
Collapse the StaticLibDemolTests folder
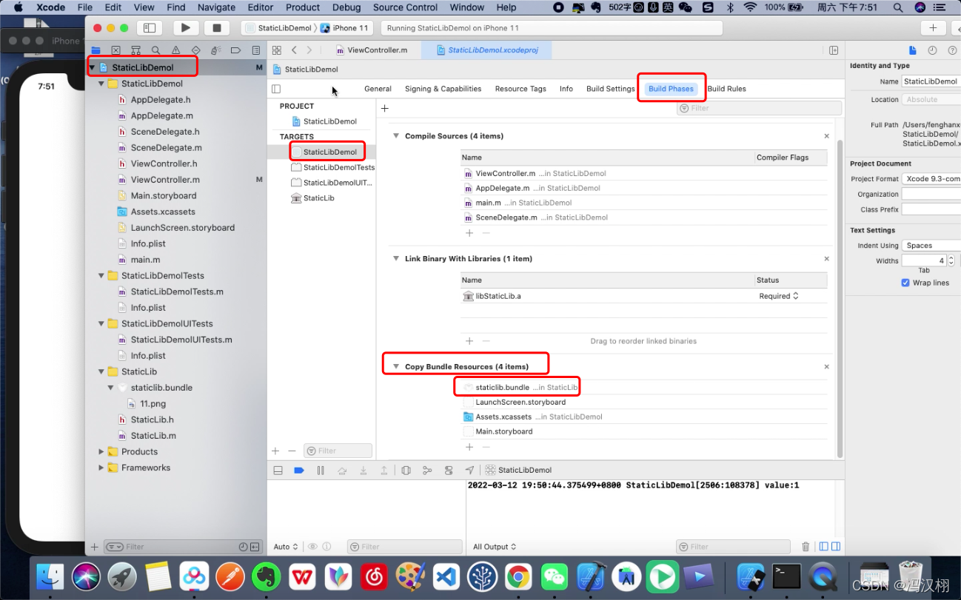coord(101,276)
